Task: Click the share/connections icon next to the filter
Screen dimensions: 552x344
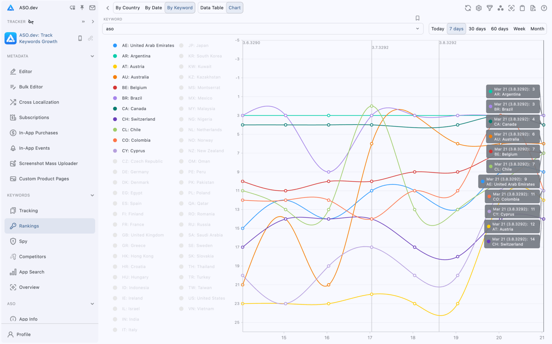Action: point(501,8)
